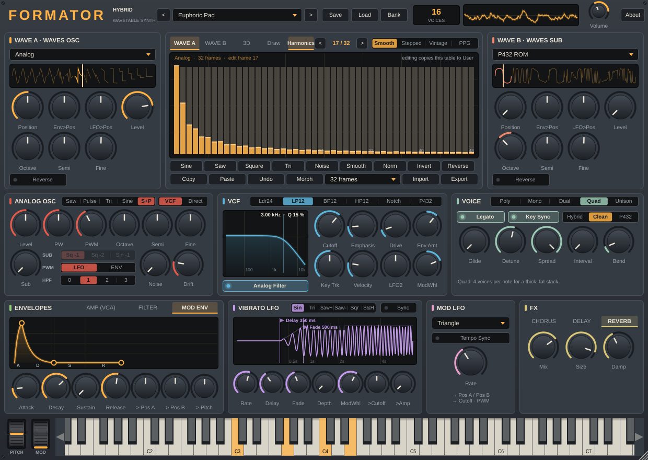
Task: Open the Bank button
Action: coord(394,15)
